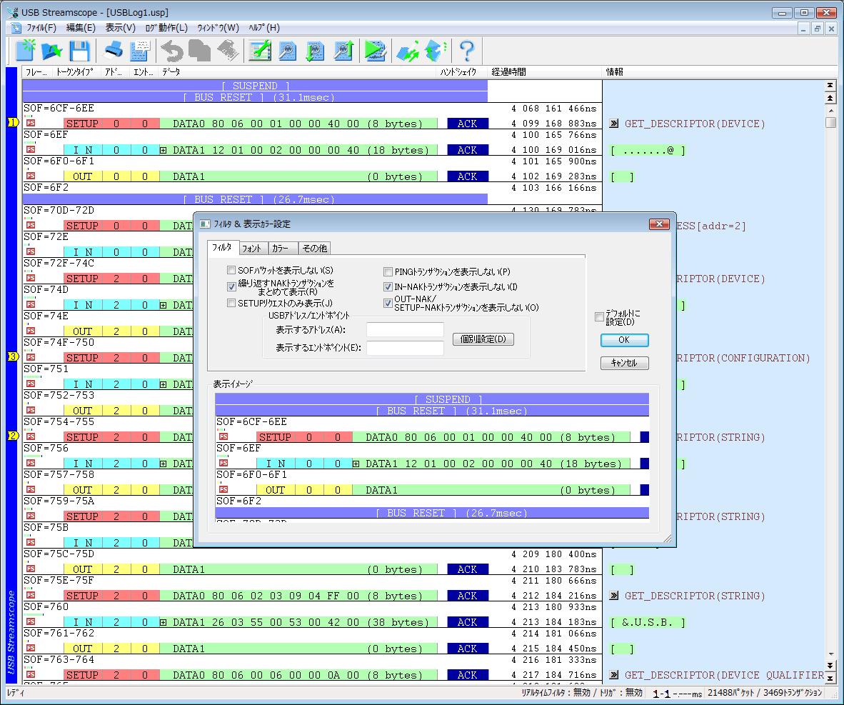
Task: Click the search-upward magnifier icon
Action: (343, 51)
